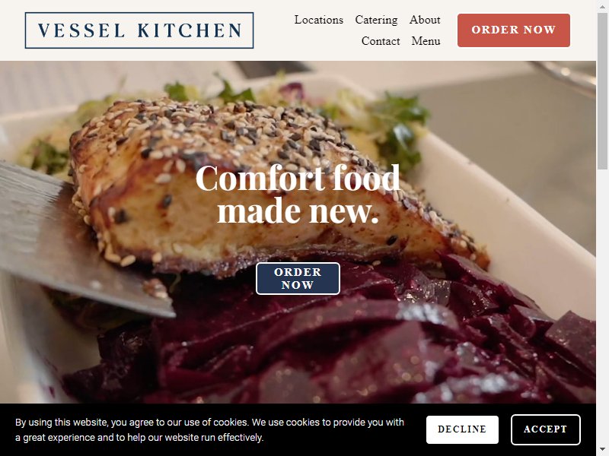Decline cookies in the banner
Screen dimensions: 609x456
[x=462, y=429]
